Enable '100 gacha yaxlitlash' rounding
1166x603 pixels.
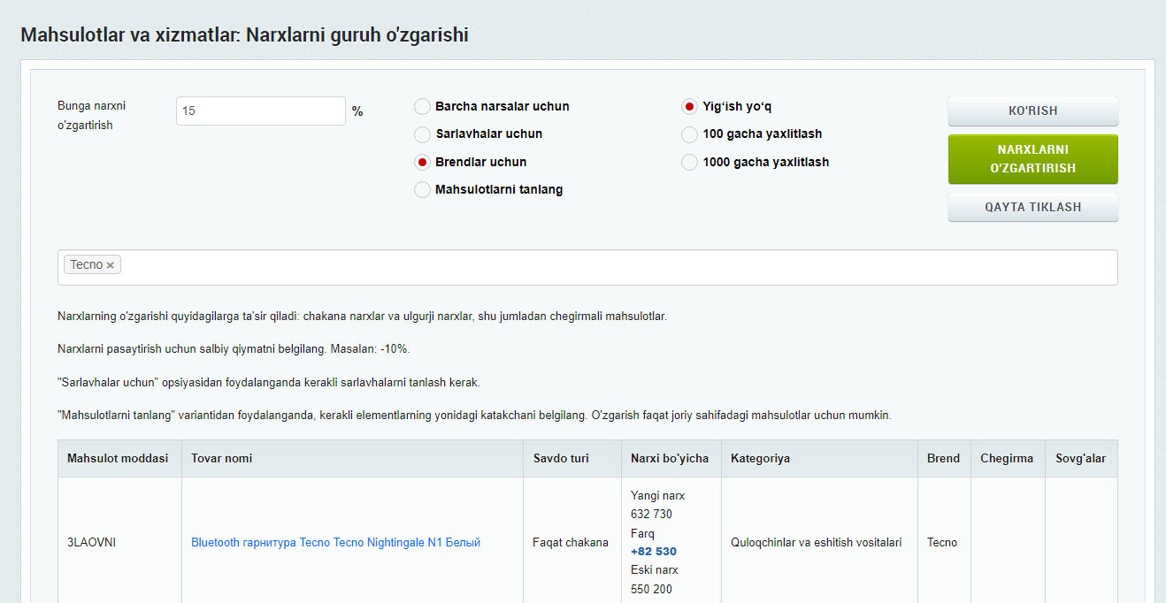coord(689,134)
